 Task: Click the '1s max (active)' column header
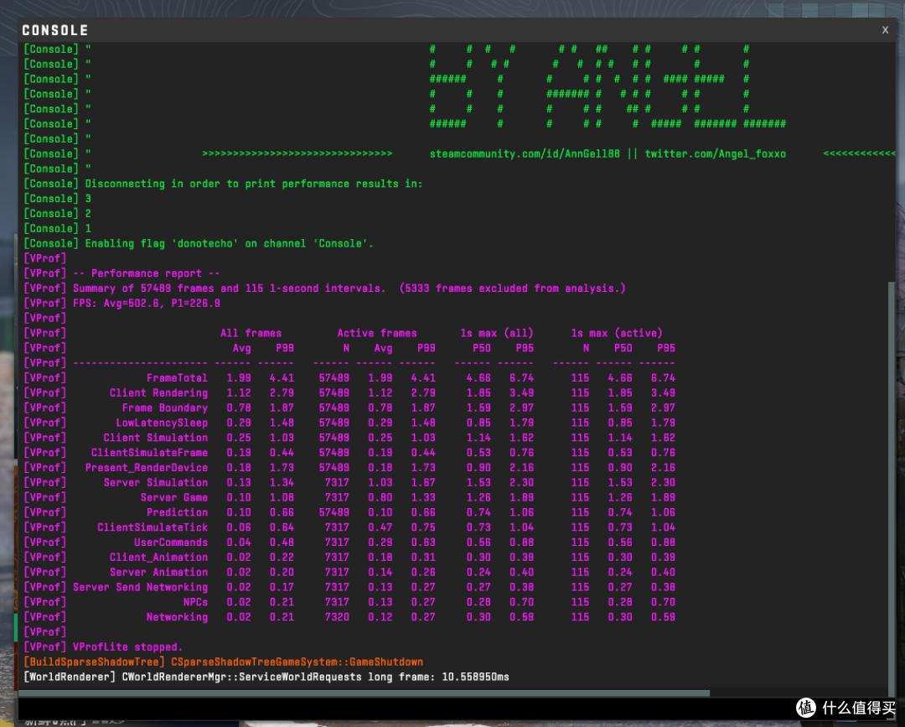point(617,333)
